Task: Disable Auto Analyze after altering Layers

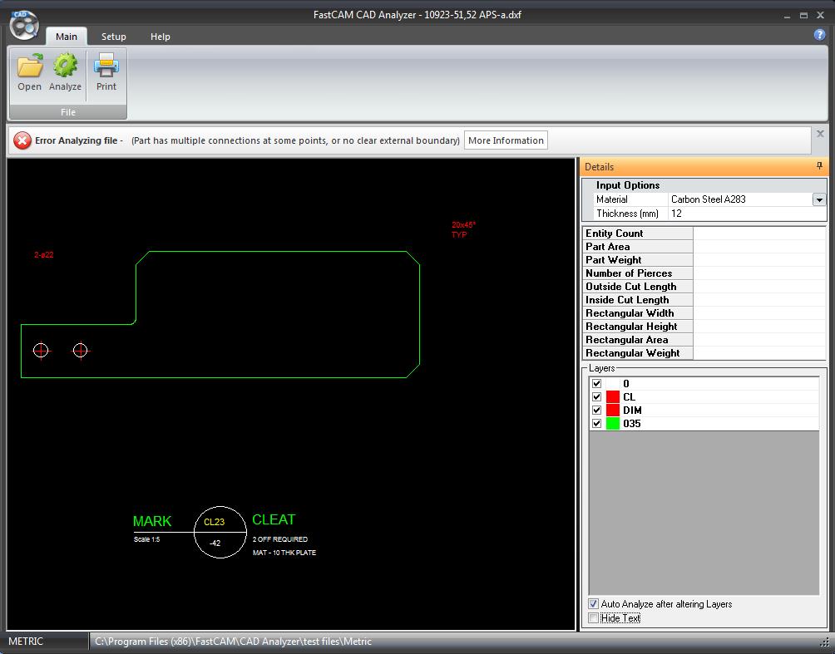Action: pyautogui.click(x=593, y=604)
